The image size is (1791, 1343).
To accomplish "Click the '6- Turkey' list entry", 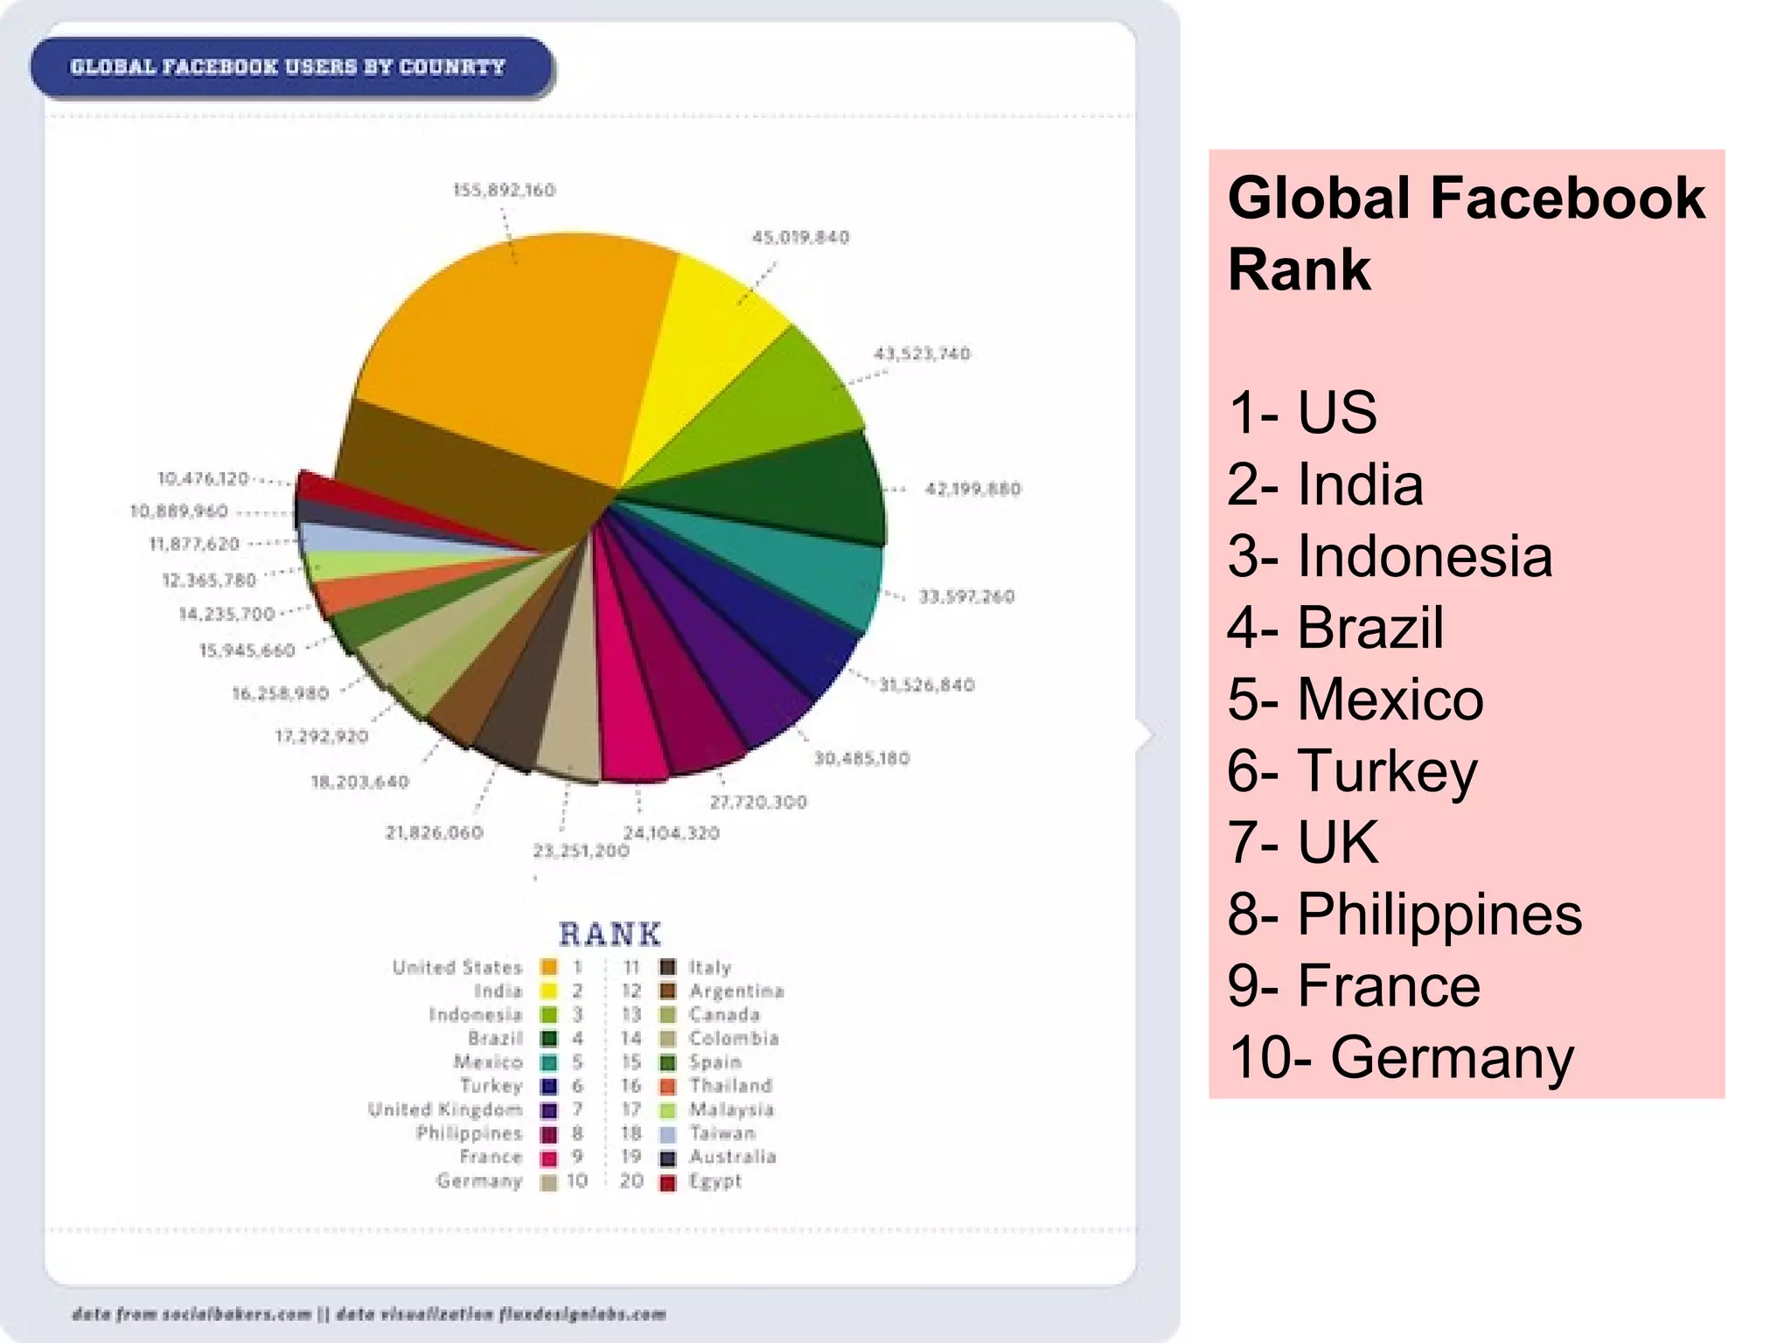I will pos(1352,772).
